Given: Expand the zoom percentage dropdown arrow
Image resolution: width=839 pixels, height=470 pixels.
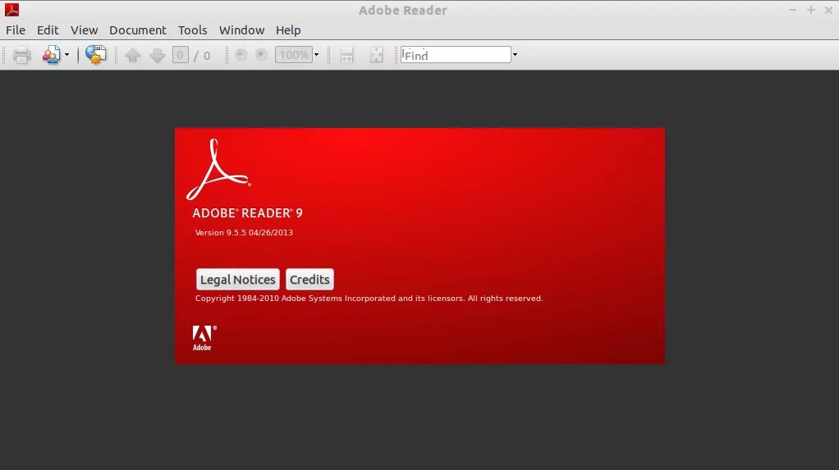Looking at the screenshot, I should (316, 54).
